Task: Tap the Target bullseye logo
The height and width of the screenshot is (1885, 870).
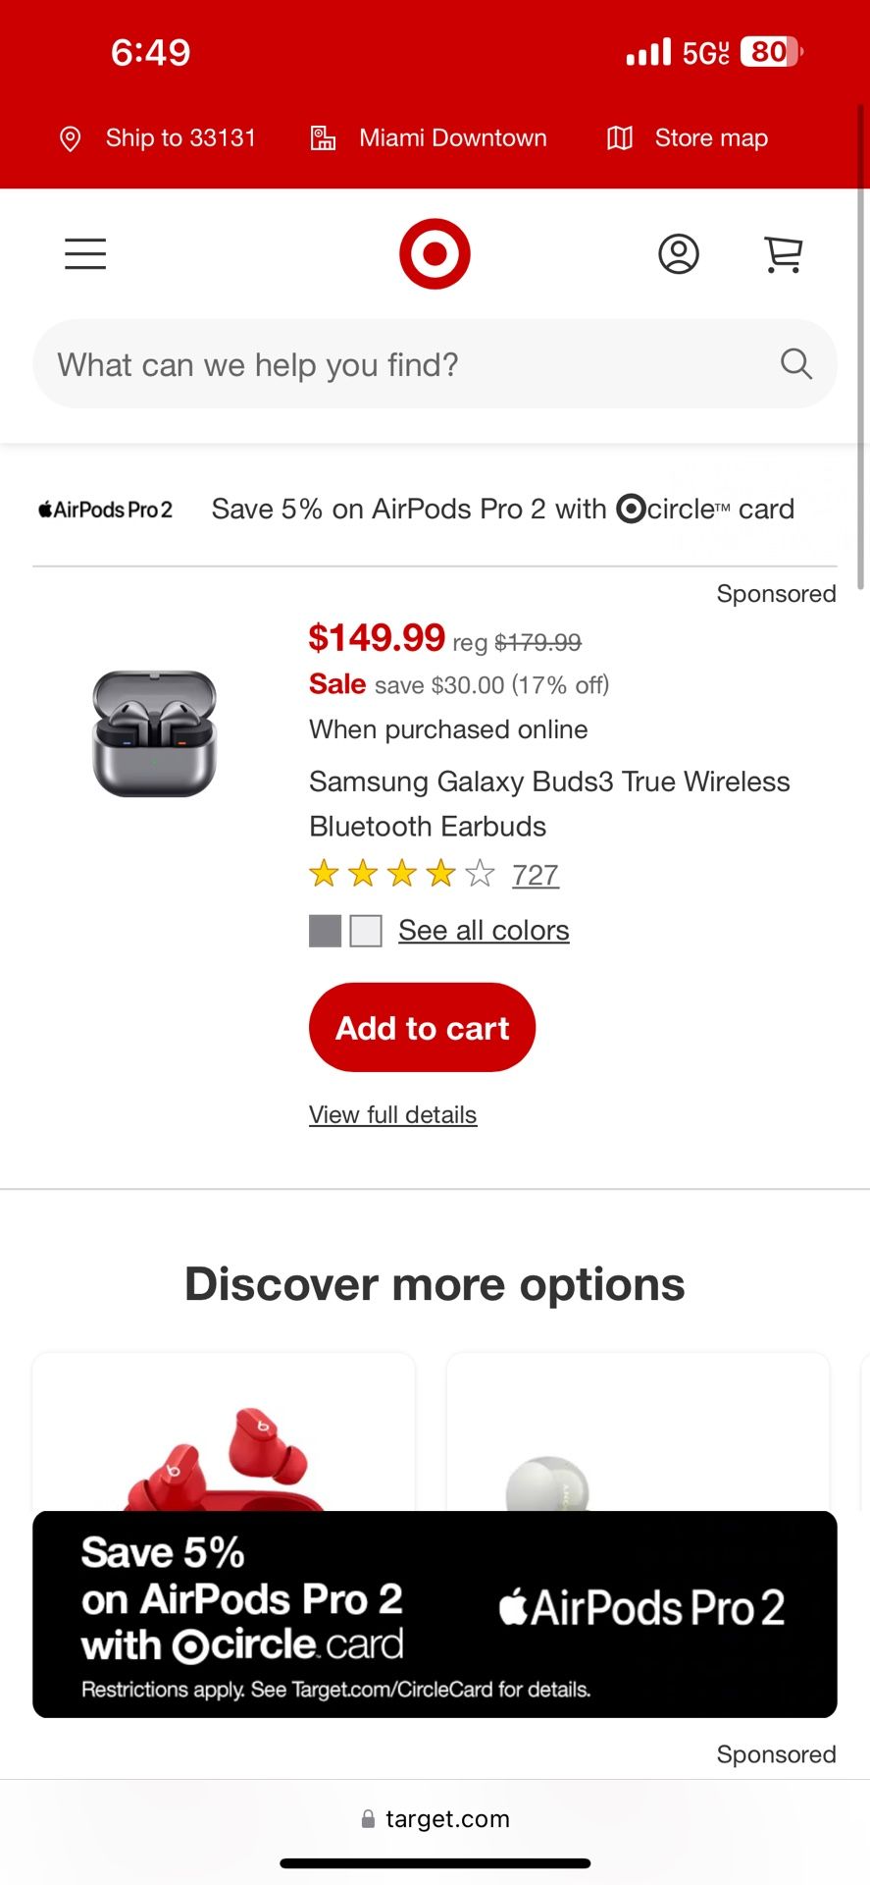Action: 435,254
